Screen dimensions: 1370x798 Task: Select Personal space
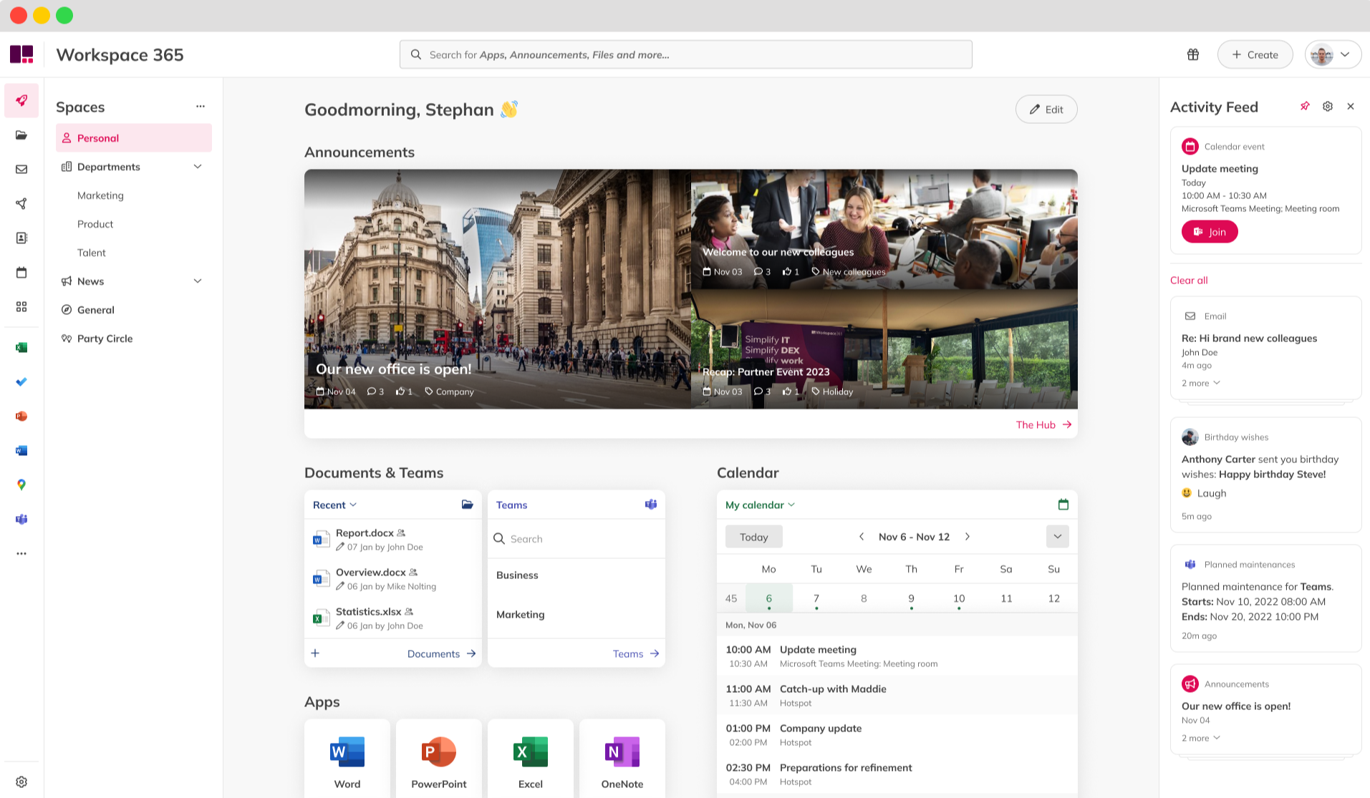pos(134,137)
